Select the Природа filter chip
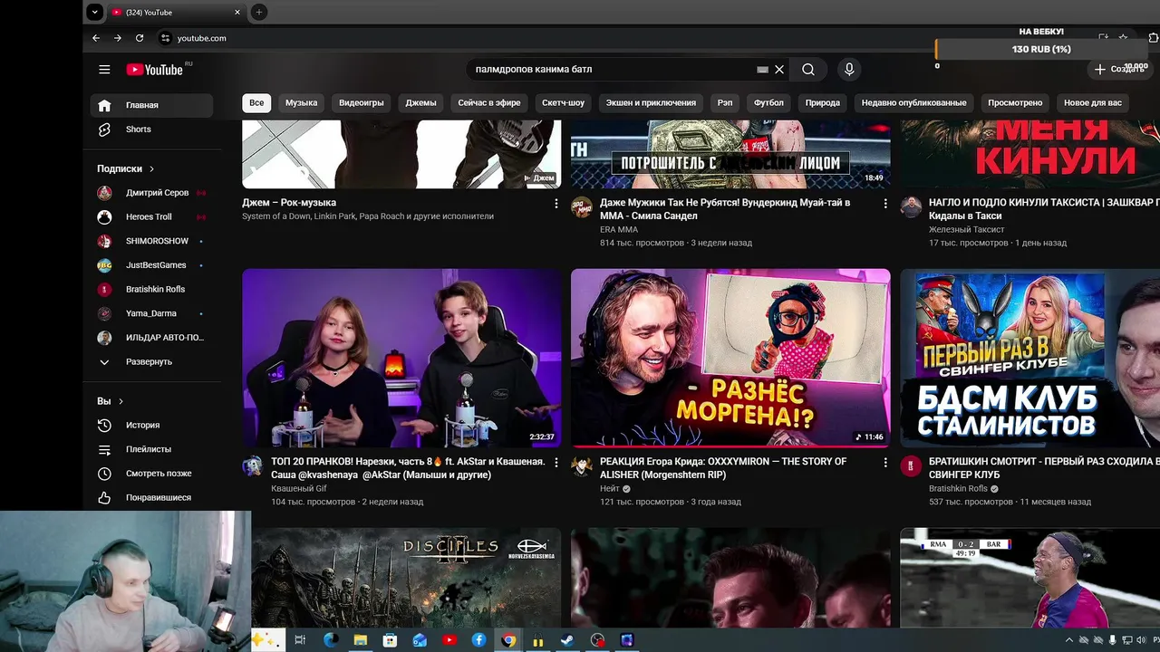Image resolution: width=1160 pixels, height=652 pixels. pos(823,102)
